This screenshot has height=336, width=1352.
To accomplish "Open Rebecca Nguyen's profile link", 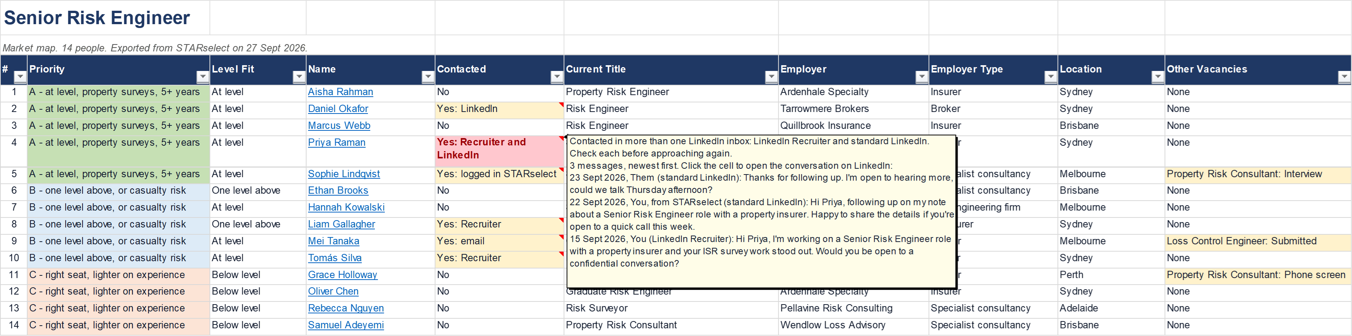I will pos(346,308).
